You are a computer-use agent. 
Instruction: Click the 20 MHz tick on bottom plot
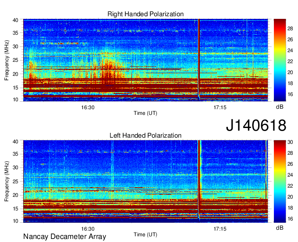(x=15, y=195)
